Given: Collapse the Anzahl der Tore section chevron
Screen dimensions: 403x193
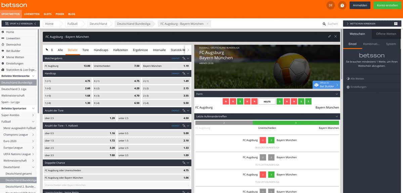Looking at the screenshot, I should 188,110.
